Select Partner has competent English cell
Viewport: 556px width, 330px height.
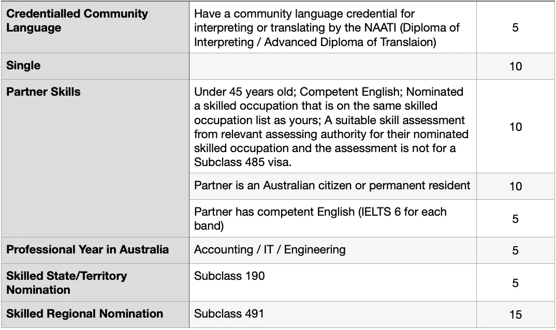tap(332, 218)
